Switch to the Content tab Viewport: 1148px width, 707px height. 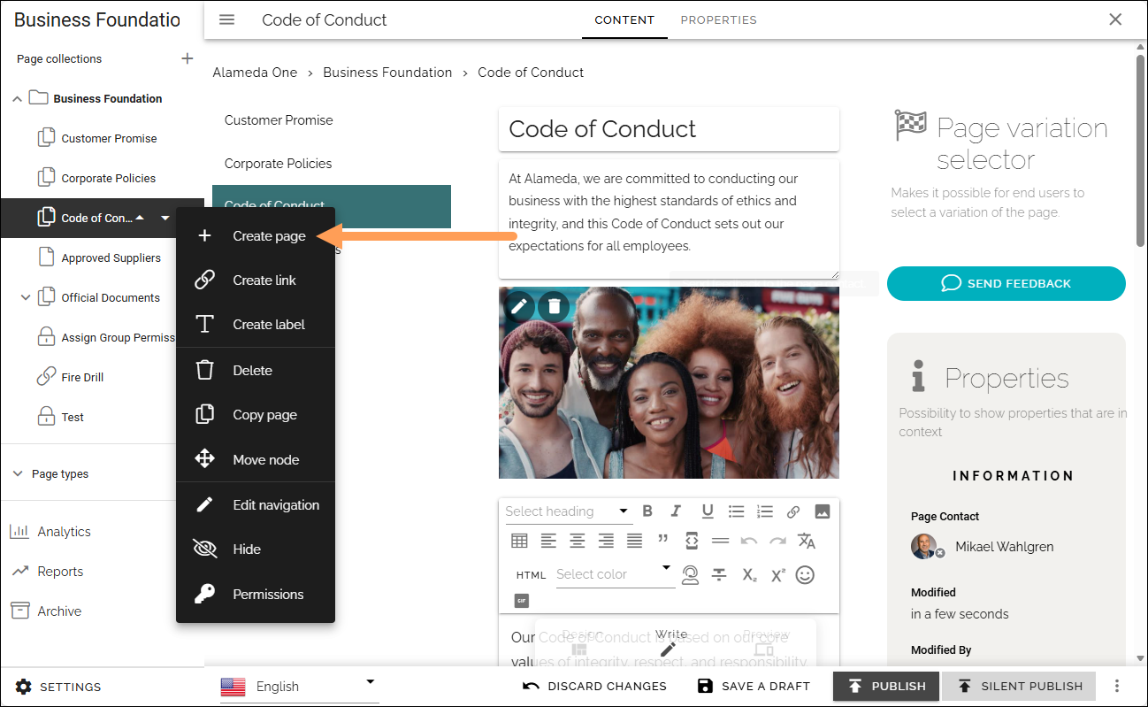pos(624,19)
